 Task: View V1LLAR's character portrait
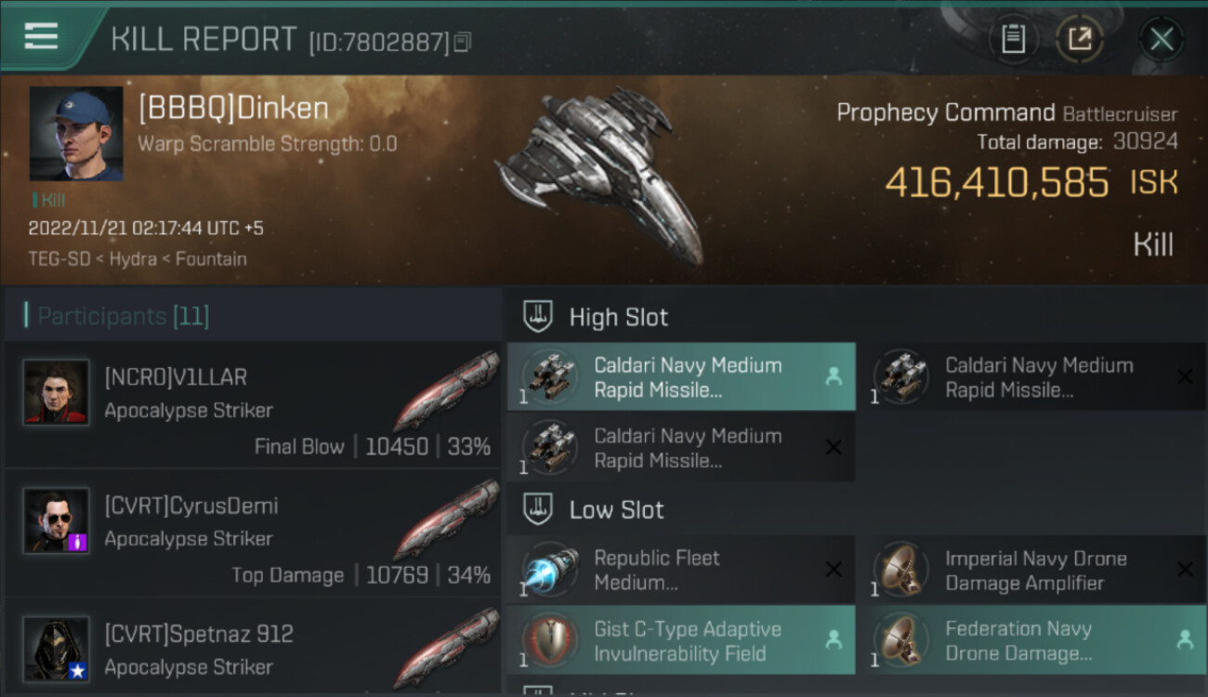click(57, 392)
